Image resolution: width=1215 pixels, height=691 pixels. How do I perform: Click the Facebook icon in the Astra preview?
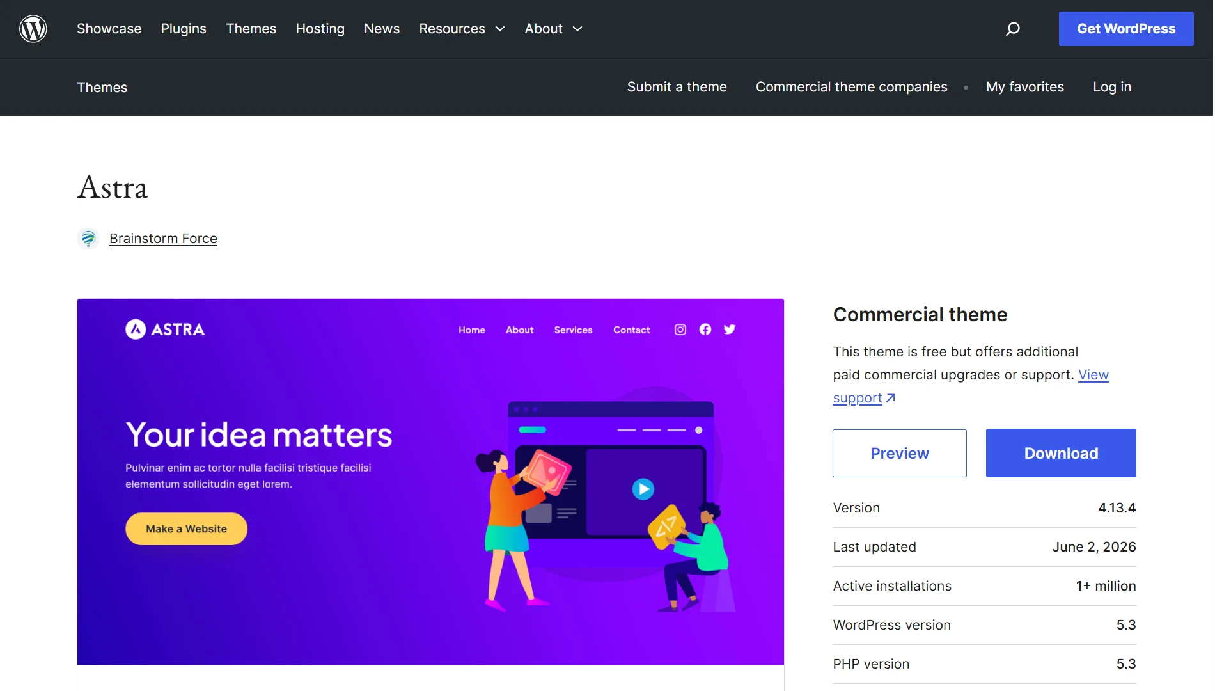pyautogui.click(x=705, y=330)
